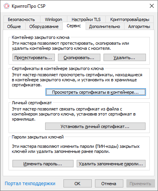
Task: Click the Личный сертификат group label
Action: pyautogui.click(x=32, y=103)
